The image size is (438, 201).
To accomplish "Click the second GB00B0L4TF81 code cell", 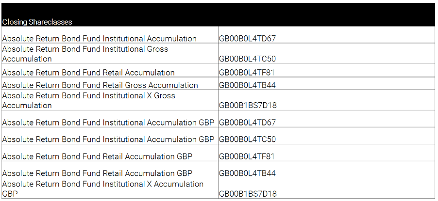I will coord(326,153).
